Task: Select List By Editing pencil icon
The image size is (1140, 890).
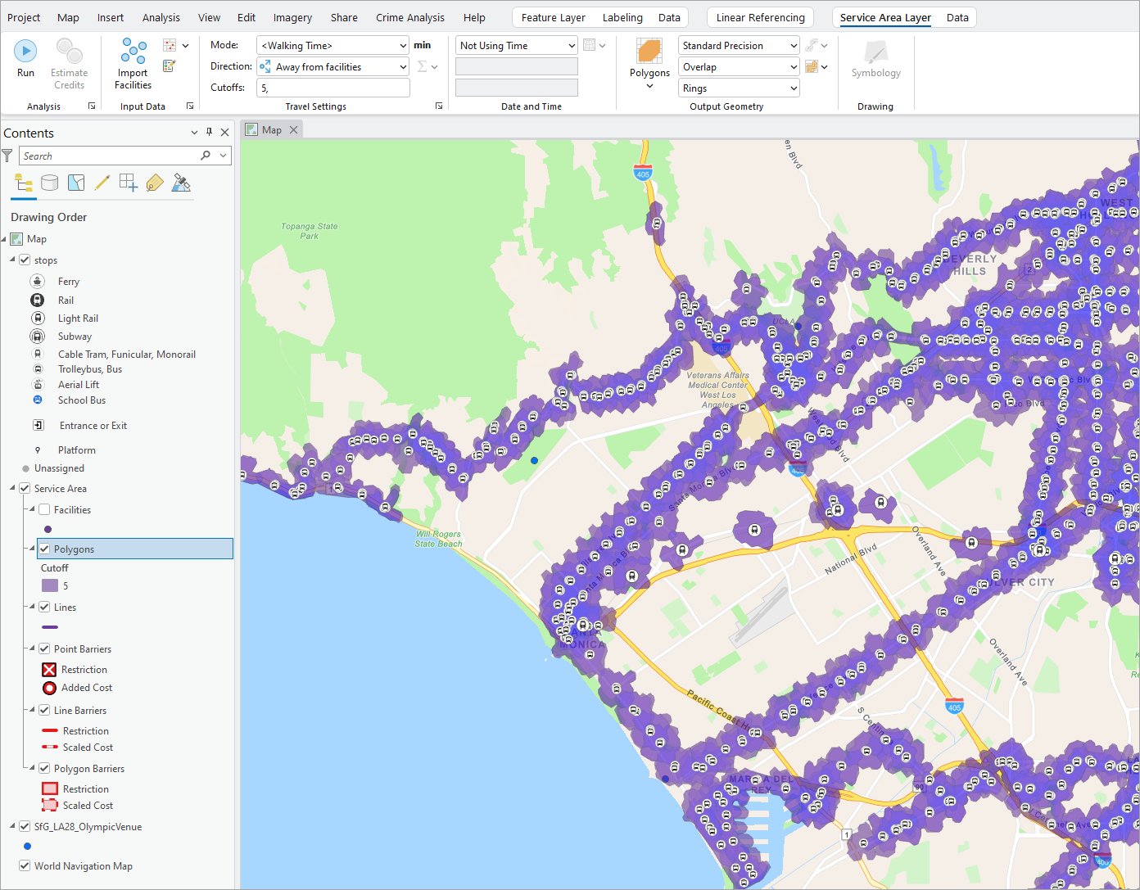Action: 102,183
